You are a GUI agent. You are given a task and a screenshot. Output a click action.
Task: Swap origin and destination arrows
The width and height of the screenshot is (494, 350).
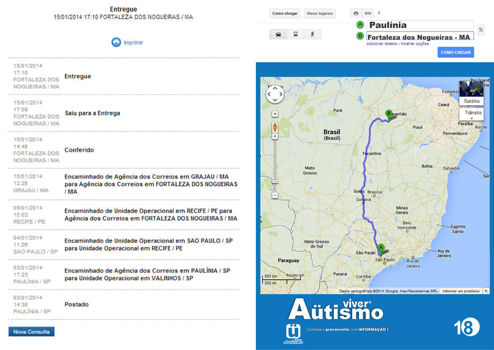pyautogui.click(x=481, y=30)
